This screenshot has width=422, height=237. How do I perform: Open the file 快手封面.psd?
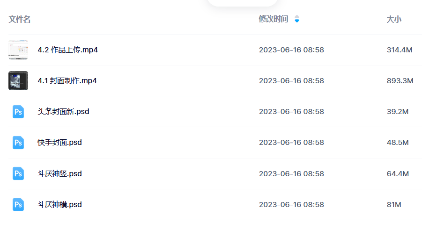pyautogui.click(x=59, y=143)
